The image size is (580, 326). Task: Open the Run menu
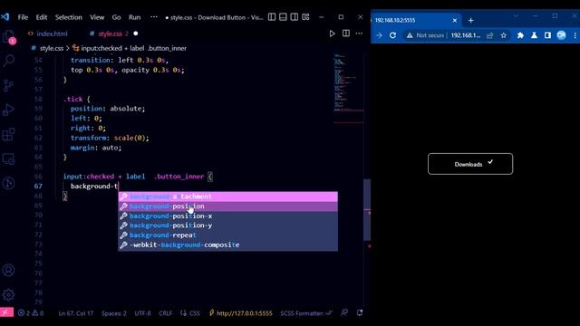click(135, 17)
